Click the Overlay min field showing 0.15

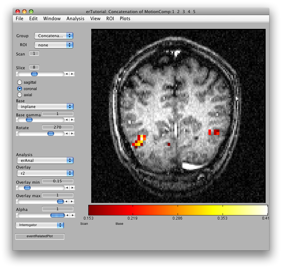pos(58,181)
